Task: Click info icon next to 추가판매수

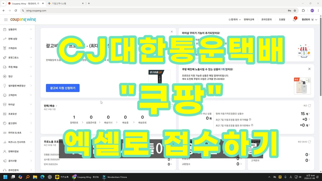Action: point(252,125)
